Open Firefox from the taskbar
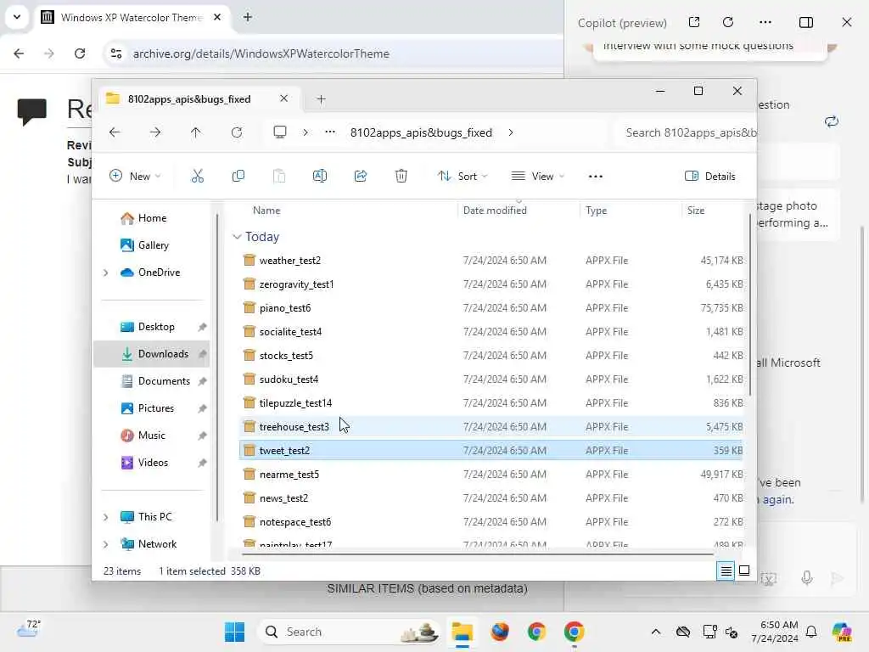Screen dimensions: 869x652 click(x=499, y=632)
